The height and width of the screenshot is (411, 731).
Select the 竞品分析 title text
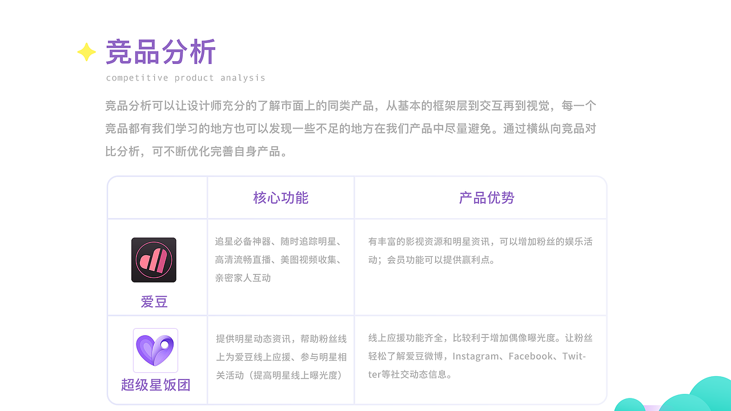point(160,53)
